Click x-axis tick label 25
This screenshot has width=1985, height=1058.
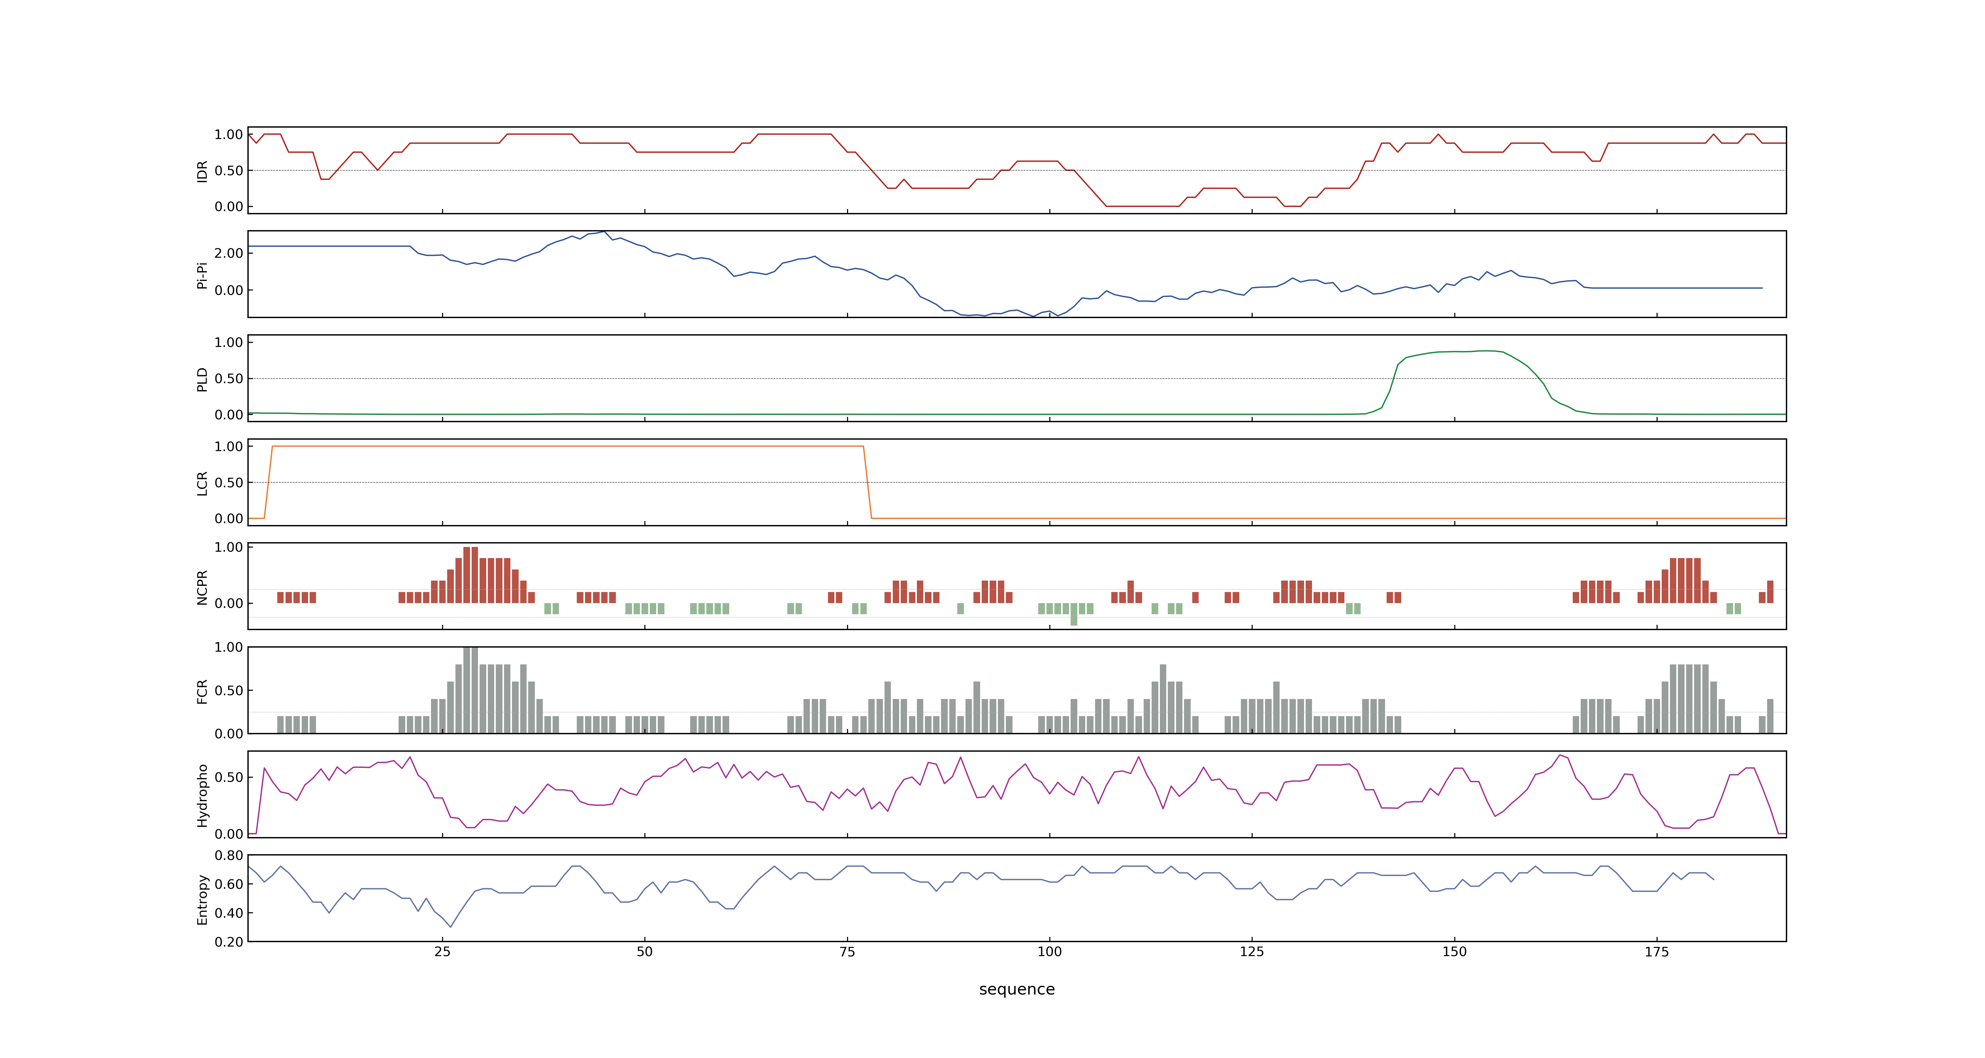pyautogui.click(x=442, y=952)
